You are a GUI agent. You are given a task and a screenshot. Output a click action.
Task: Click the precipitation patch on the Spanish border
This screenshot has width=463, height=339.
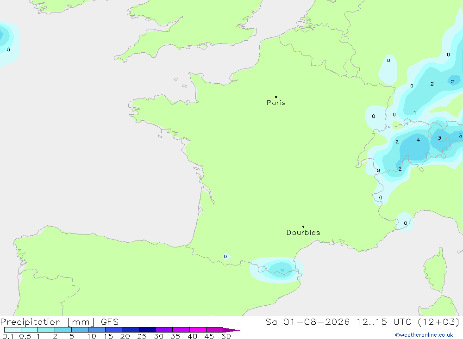coord(277,270)
